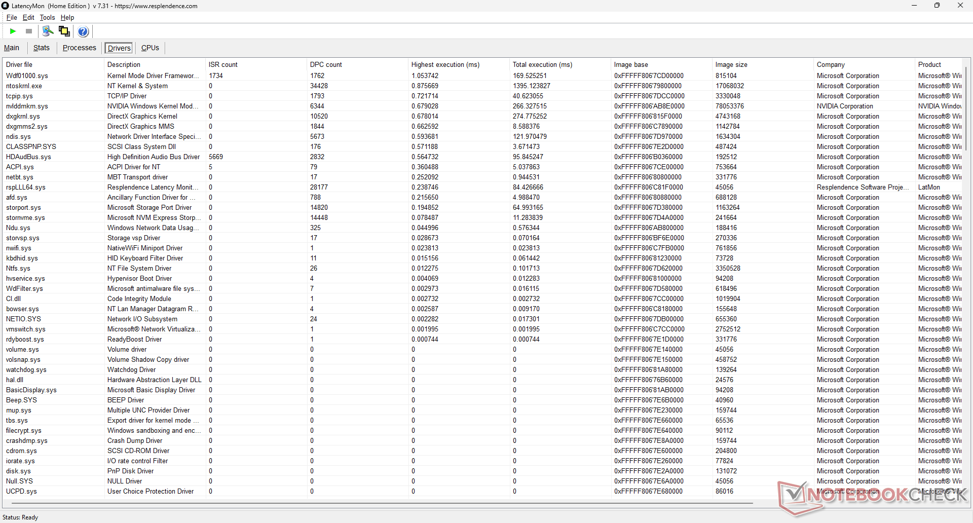Screen dimensions: 973x523
Task: Stop monitoring with the stop icon
Action: click(x=29, y=31)
